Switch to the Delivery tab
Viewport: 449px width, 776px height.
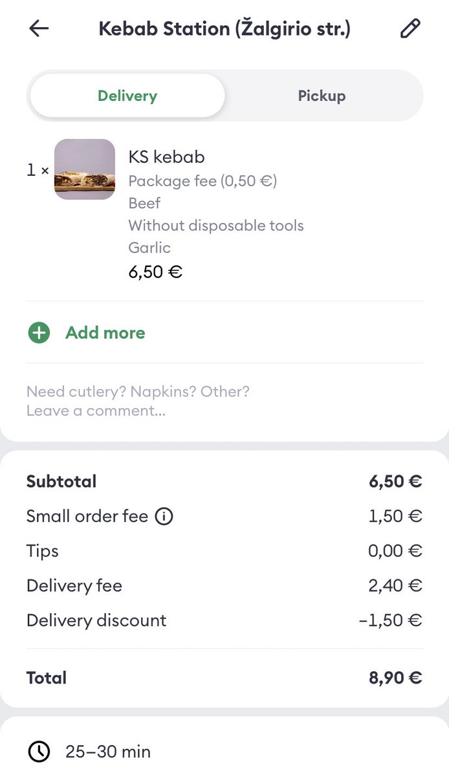point(127,96)
